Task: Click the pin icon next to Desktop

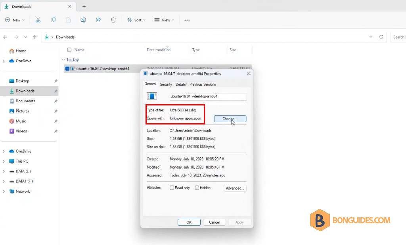Action: [56, 81]
